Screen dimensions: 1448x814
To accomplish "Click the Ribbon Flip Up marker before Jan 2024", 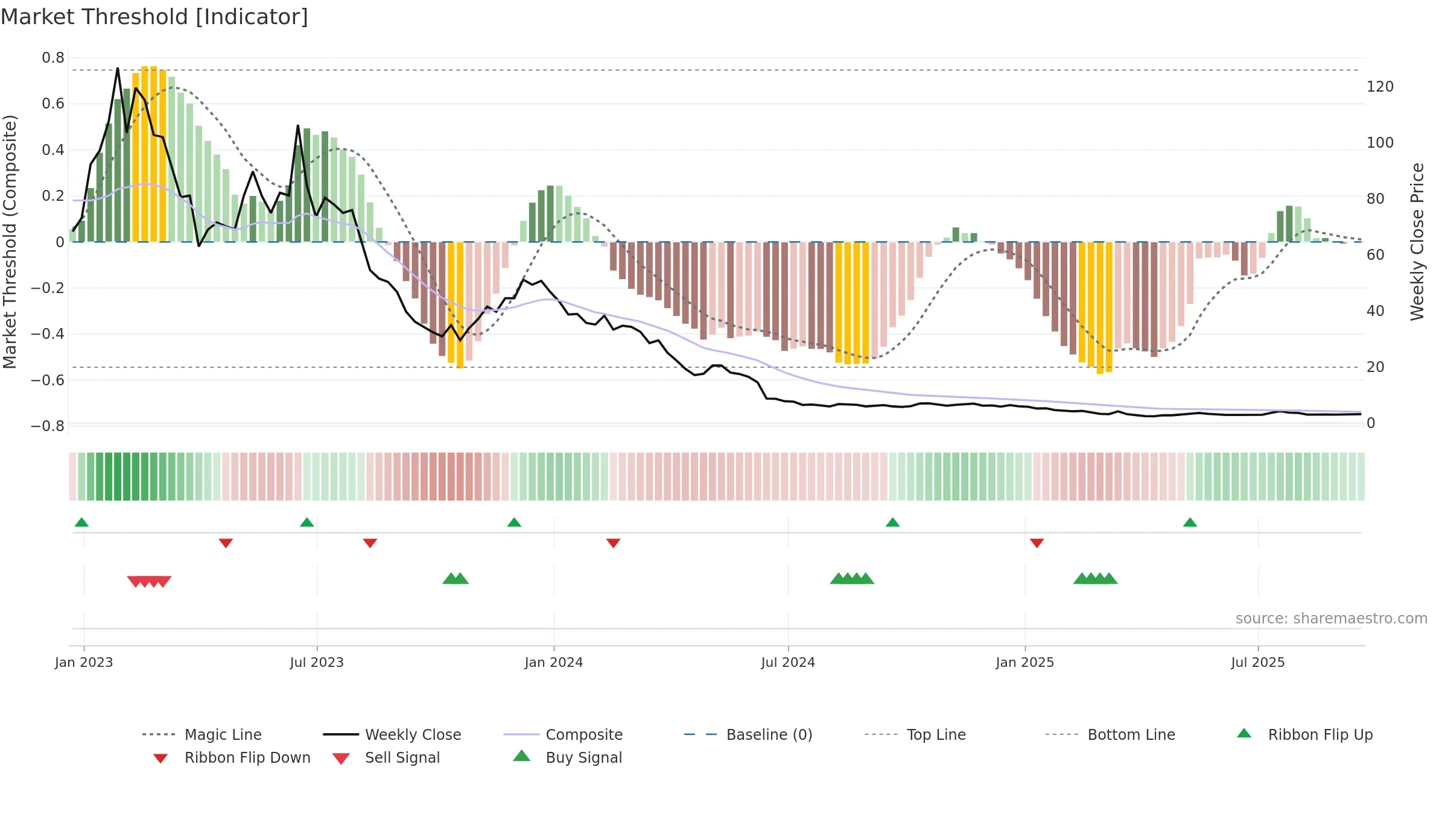I will click(514, 522).
